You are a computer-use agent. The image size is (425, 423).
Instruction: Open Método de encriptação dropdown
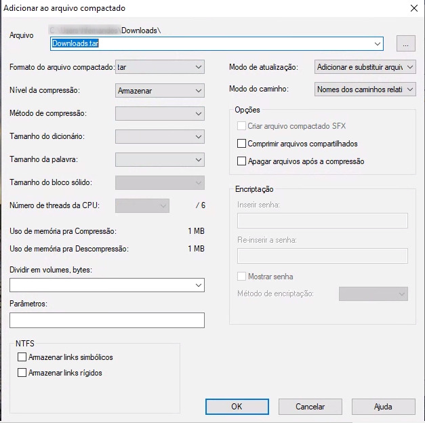tap(373, 294)
